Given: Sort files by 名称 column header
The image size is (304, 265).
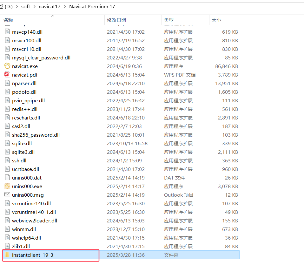Looking at the screenshot, I should pyautogui.click(x=8, y=20).
